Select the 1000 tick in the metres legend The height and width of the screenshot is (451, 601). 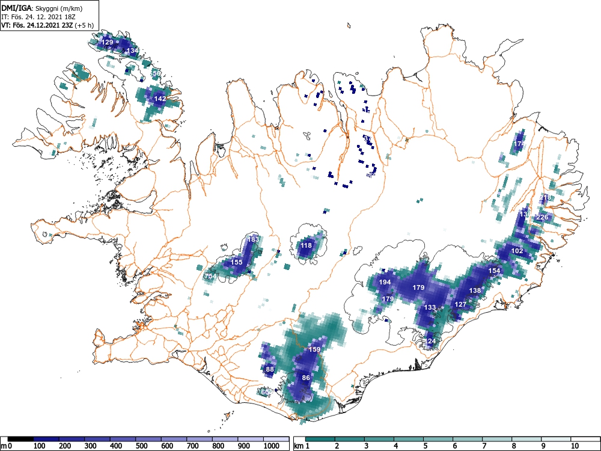click(x=272, y=446)
